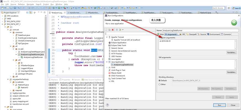This screenshot has height=110, width=241.
Task: Open the Window menu
Action: tap(59, 4)
